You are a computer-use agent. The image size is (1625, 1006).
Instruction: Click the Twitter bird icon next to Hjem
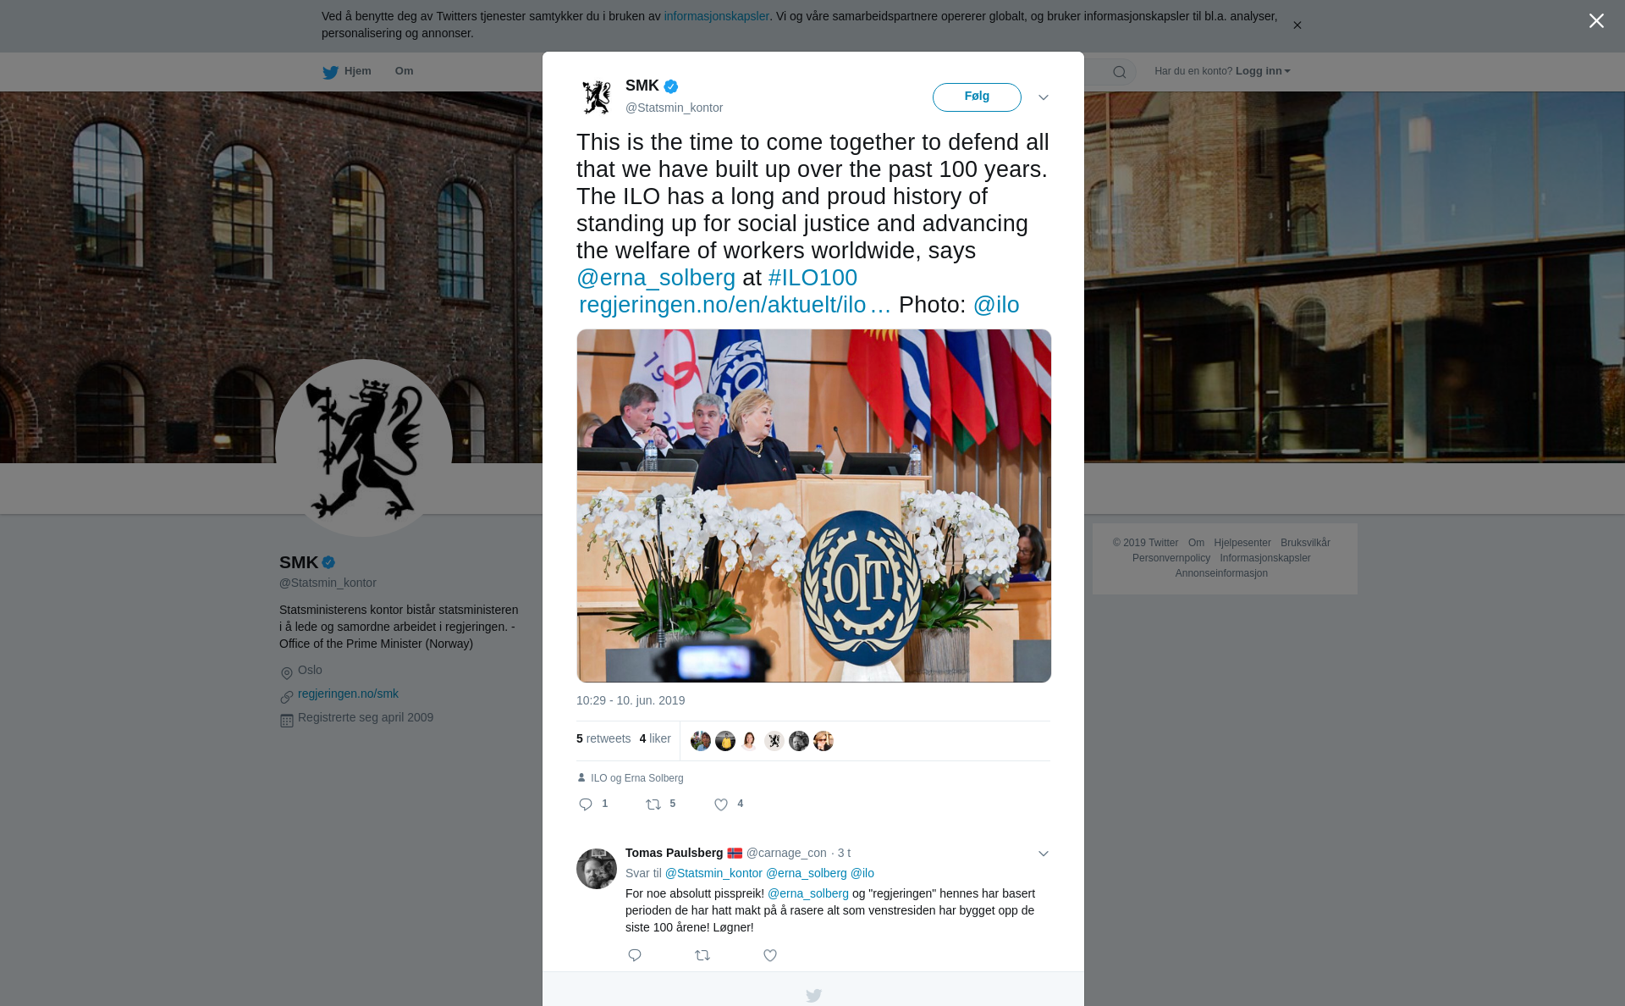tap(330, 72)
